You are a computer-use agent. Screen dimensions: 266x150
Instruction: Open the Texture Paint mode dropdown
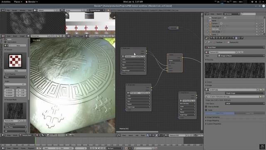click(27, 135)
